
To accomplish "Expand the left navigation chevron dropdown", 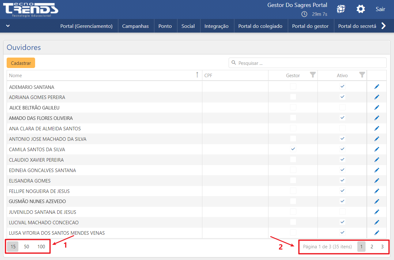I will (8, 26).
